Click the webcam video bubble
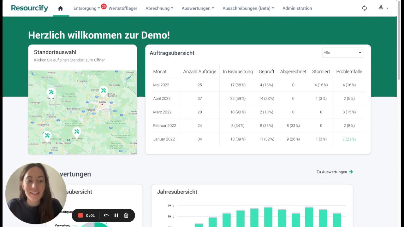 [36, 193]
